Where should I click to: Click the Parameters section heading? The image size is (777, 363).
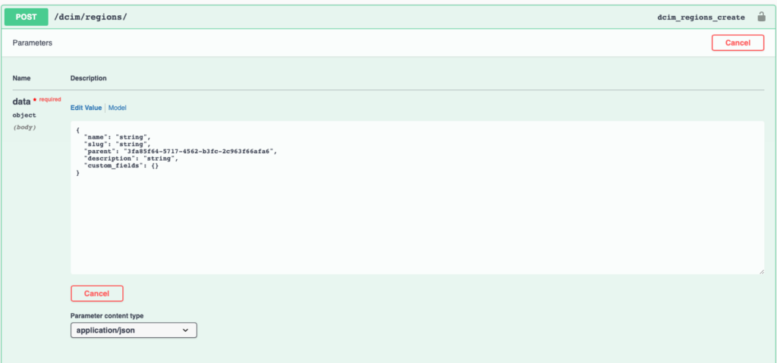point(33,43)
